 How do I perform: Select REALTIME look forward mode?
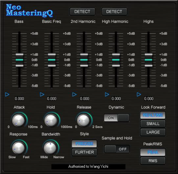153,115
